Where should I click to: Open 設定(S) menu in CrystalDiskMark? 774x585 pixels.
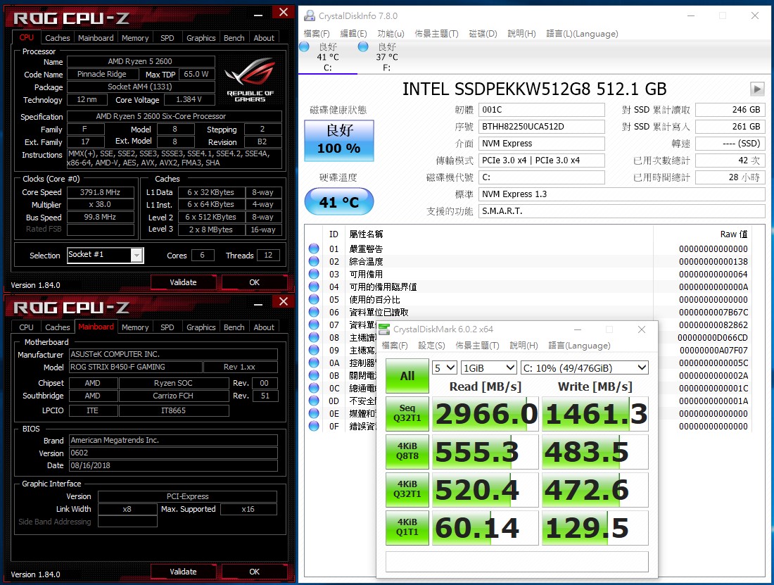pos(431,346)
